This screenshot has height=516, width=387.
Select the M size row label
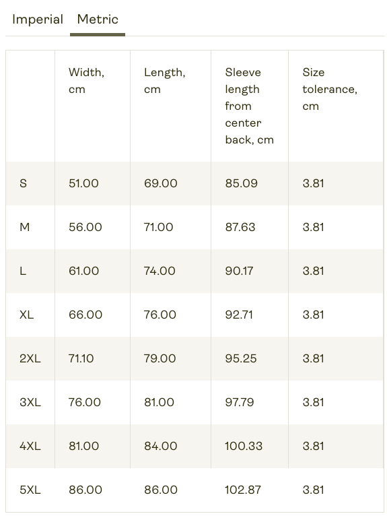25,227
